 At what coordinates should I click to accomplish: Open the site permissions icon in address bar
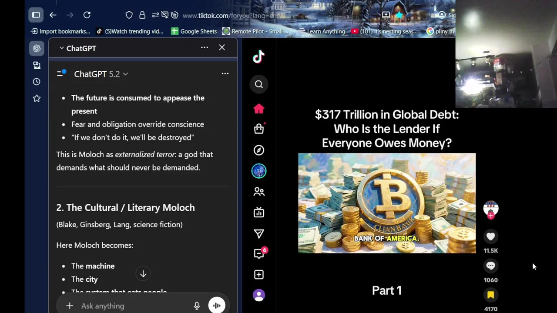tap(155, 15)
